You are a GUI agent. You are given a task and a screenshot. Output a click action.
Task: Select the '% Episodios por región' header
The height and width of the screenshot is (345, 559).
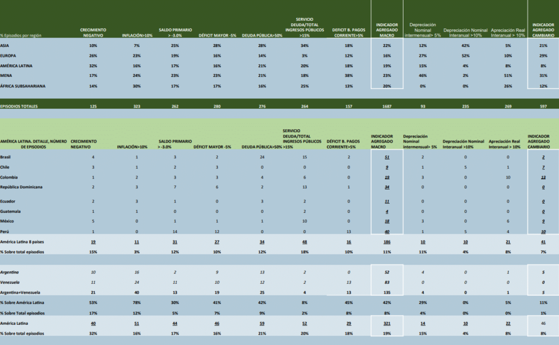pos(22,35)
